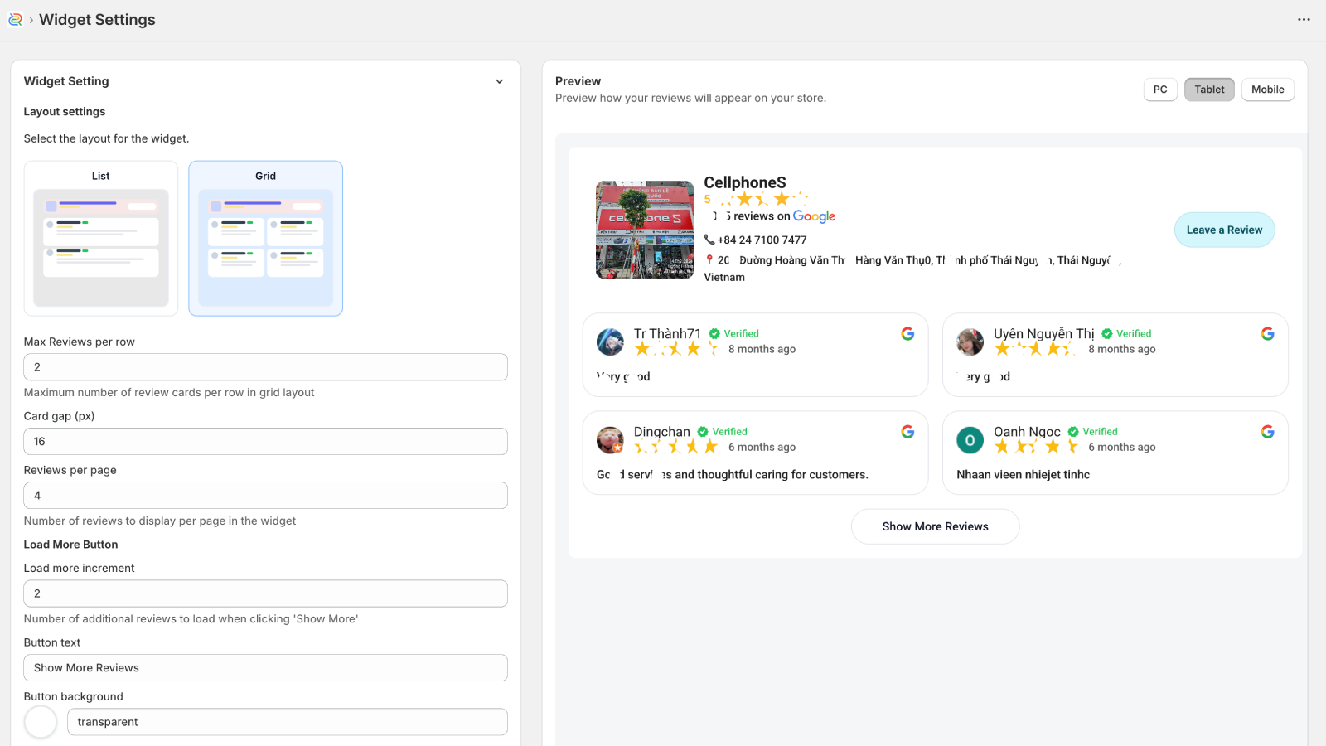The width and height of the screenshot is (1326, 746).
Task: Click the app logo in the breadcrumb
Action: click(x=15, y=19)
